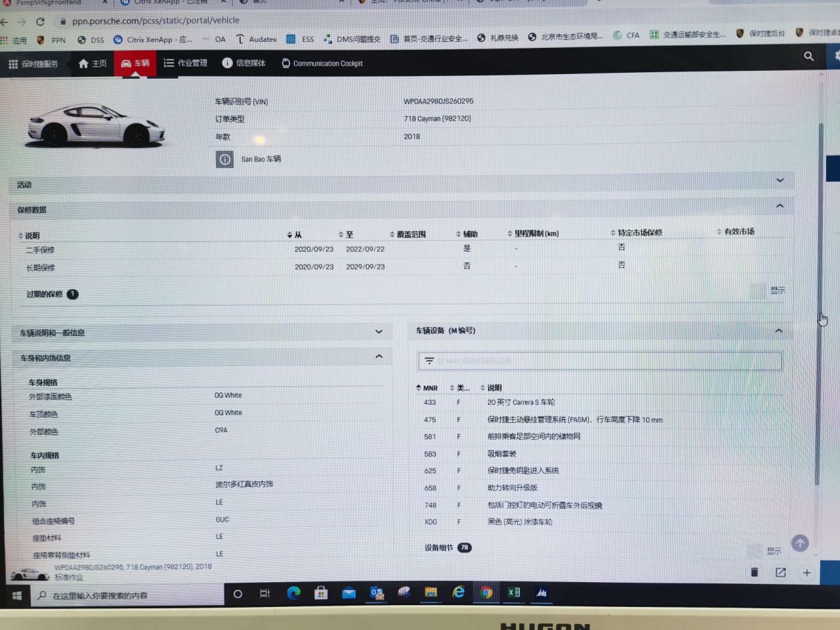Sort warranty table by 从 column
Image resolution: width=840 pixels, height=630 pixels.
click(x=295, y=235)
